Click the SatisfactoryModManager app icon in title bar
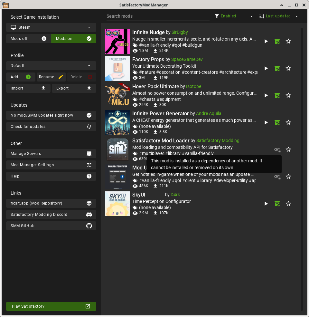 click(x=5, y=5)
